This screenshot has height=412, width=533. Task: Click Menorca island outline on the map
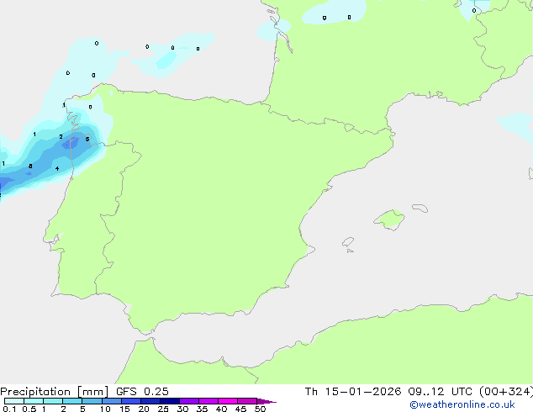tap(420, 208)
